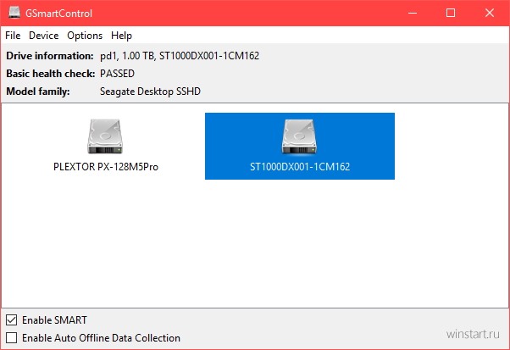The height and width of the screenshot is (350, 510).
Task: Open the Device menu
Action: [x=43, y=36]
